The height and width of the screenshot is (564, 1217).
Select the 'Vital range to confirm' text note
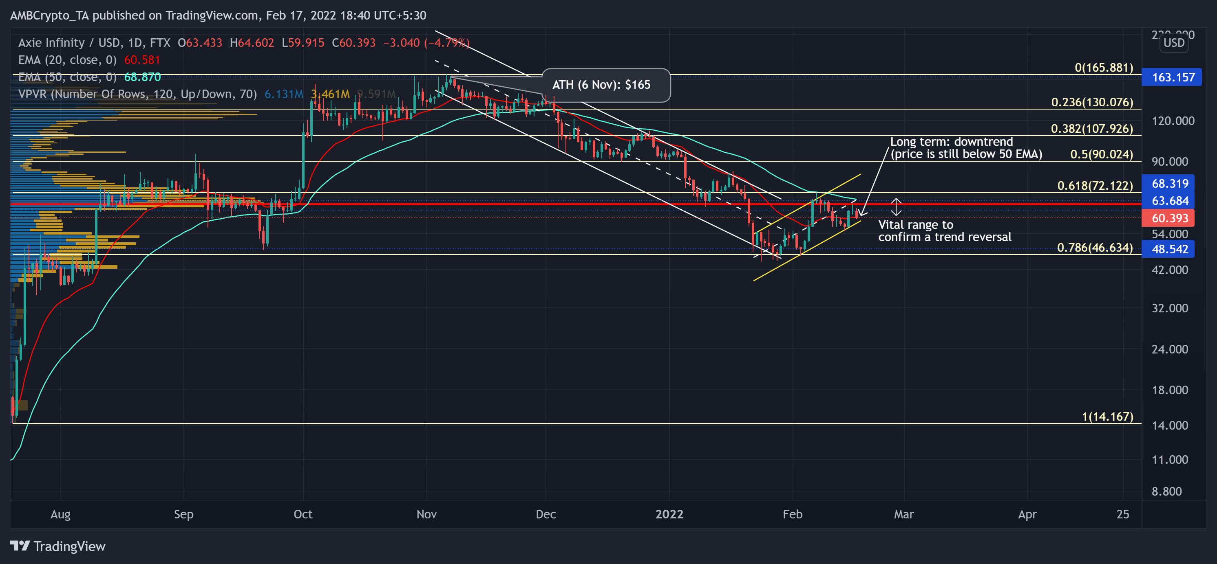[x=944, y=231]
